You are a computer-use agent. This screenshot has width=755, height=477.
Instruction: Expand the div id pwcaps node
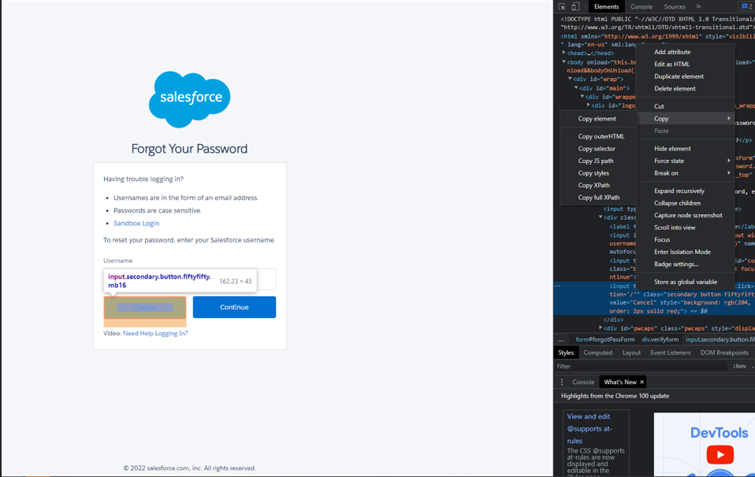601,328
